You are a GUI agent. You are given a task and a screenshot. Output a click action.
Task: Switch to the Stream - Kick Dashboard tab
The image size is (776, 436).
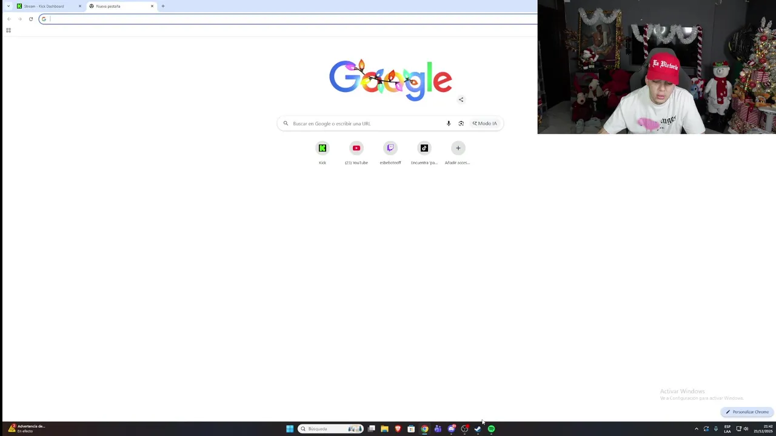48,6
